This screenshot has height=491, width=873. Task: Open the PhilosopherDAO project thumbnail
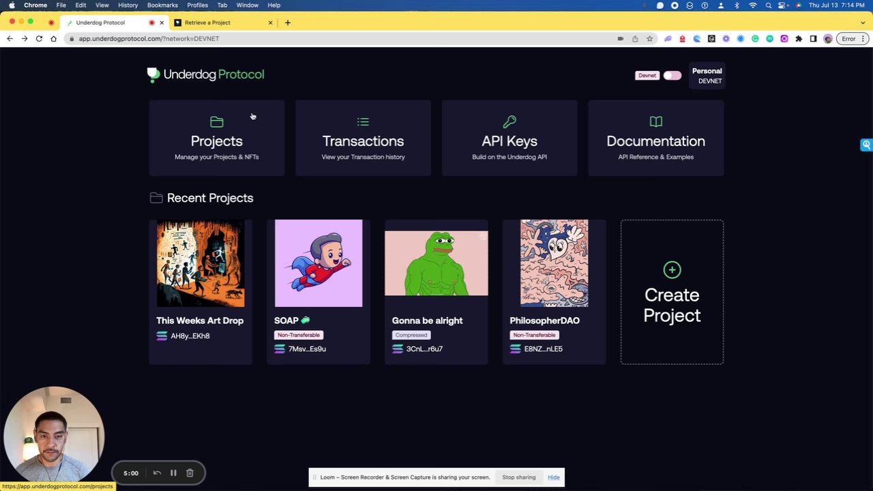[x=554, y=263]
